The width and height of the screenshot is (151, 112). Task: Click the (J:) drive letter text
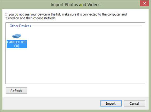(x=17, y=46)
